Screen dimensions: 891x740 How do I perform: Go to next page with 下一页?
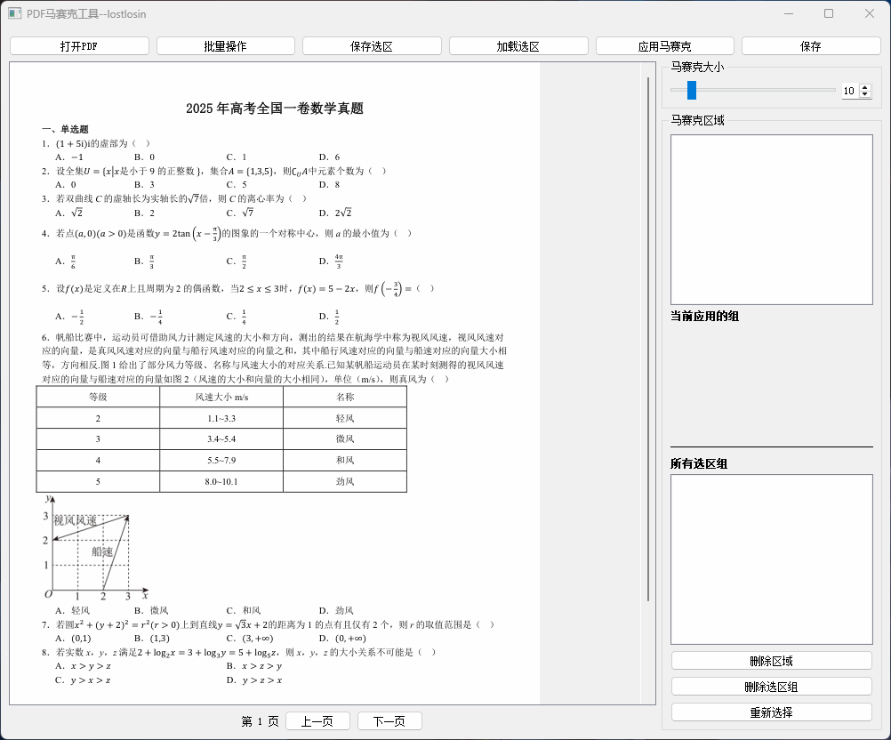point(389,720)
